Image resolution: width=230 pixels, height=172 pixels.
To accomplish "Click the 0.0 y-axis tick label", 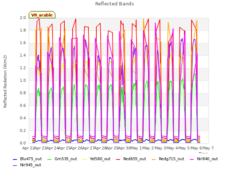I will pyautogui.click(x=23, y=143).
